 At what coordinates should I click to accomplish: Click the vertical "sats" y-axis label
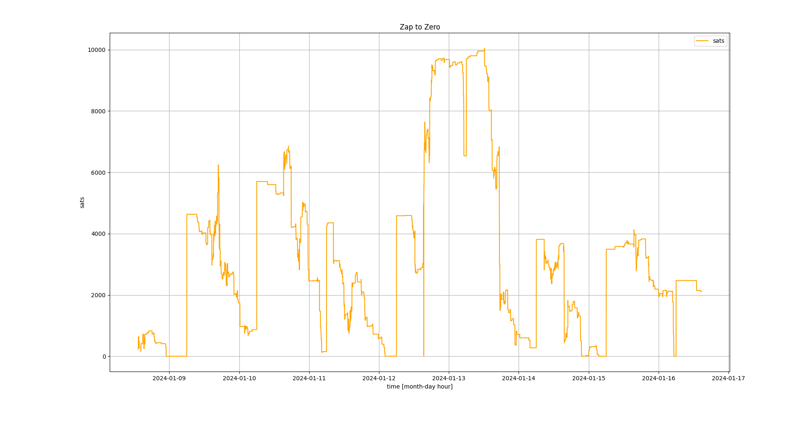coord(82,203)
